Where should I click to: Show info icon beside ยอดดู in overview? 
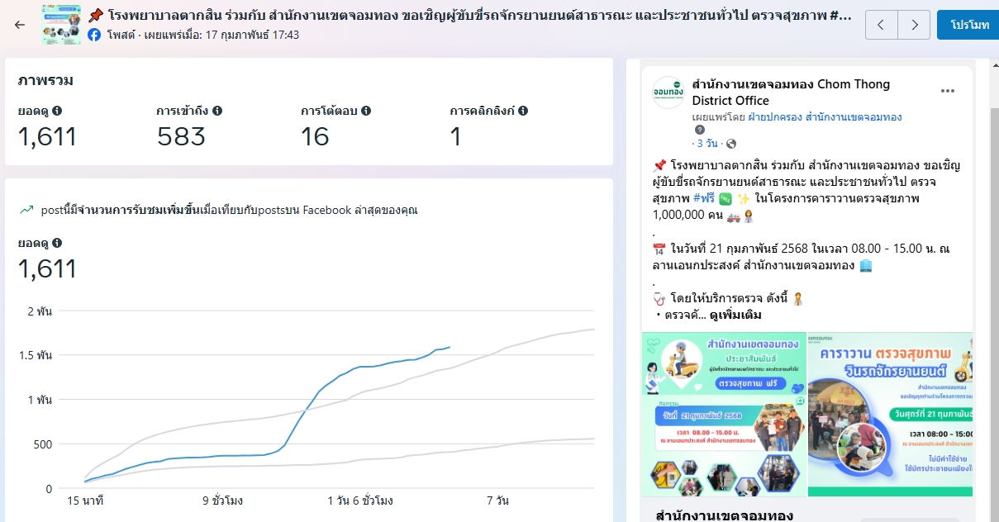57,111
